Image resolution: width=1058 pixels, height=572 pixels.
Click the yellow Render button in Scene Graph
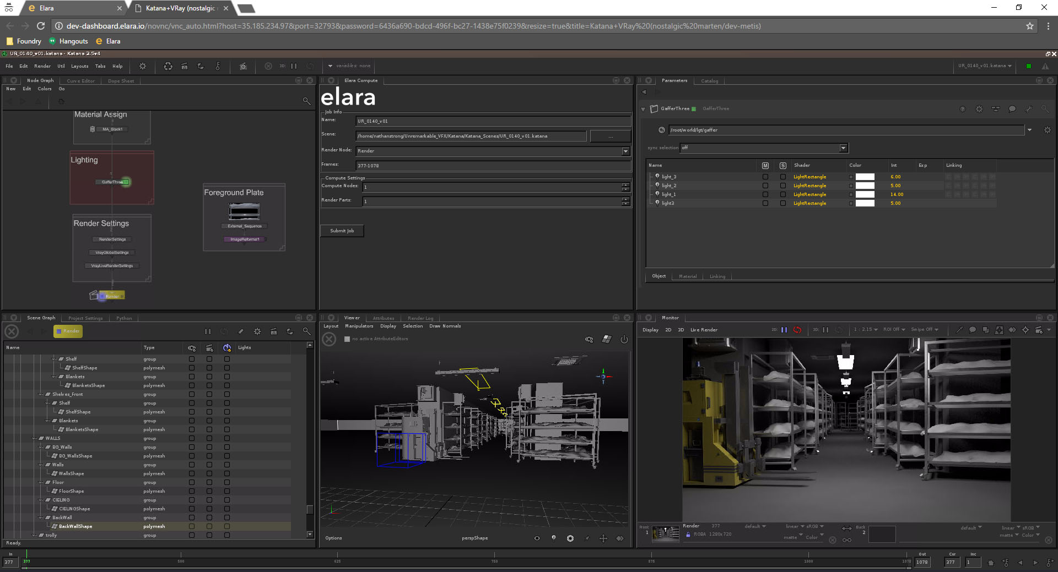68,331
